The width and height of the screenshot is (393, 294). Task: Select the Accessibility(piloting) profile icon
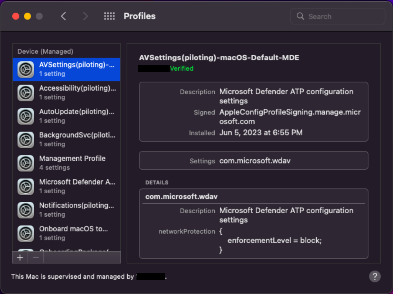(26, 93)
